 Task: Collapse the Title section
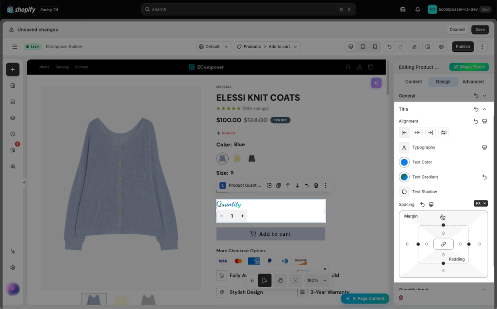click(485, 109)
